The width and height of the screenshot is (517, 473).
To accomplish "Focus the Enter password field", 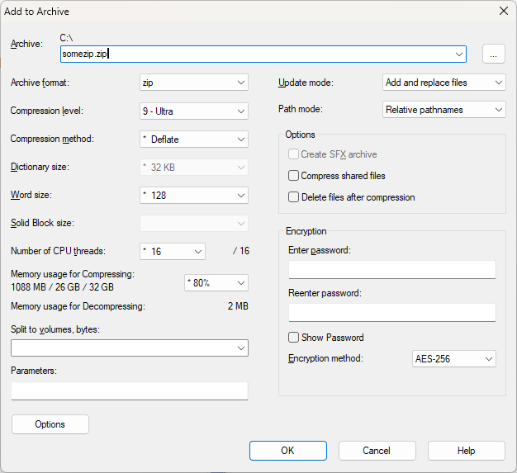I will [x=391, y=270].
